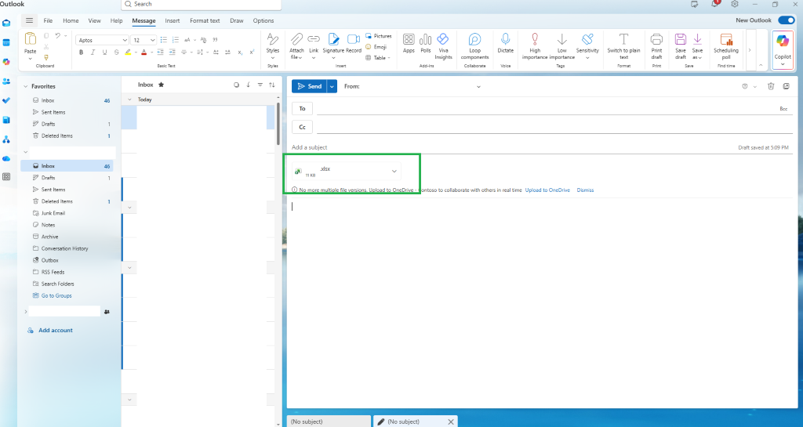
Task: Send the email message
Action: click(309, 86)
